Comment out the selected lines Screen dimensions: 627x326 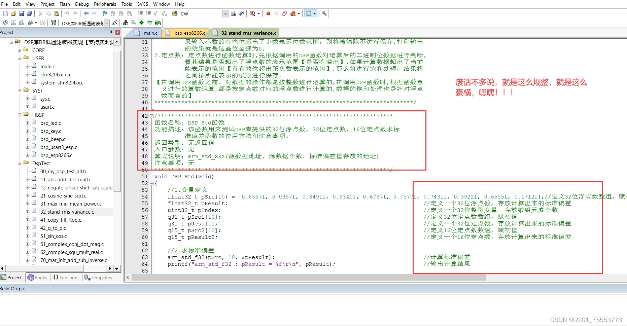click(156, 13)
